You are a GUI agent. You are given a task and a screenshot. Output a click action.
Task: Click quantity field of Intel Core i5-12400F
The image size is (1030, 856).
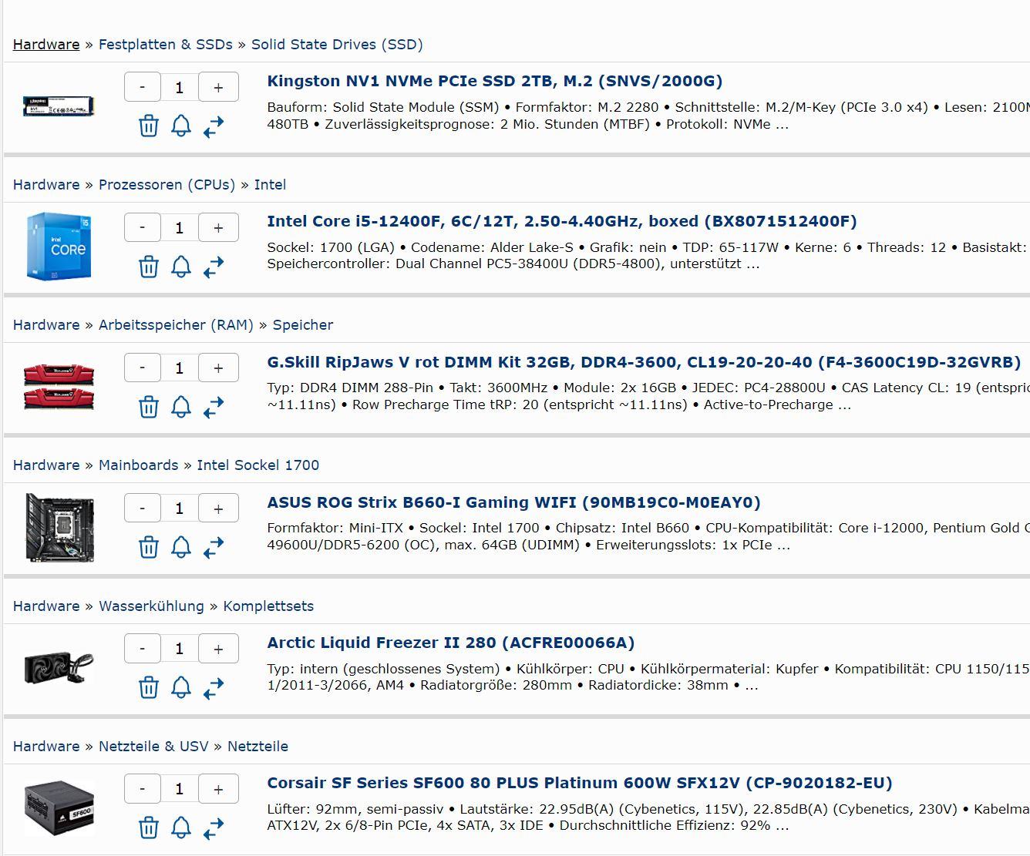click(180, 227)
